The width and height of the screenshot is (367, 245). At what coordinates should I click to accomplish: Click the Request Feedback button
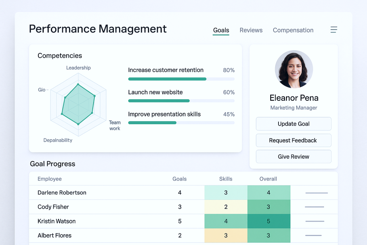pos(293,141)
